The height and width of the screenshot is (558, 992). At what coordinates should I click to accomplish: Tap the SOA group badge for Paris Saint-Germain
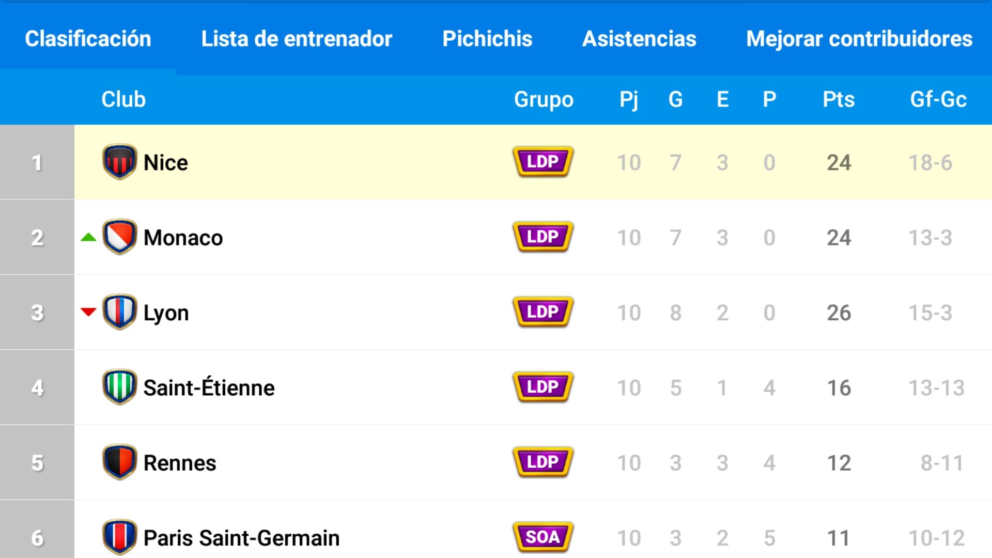[543, 537]
